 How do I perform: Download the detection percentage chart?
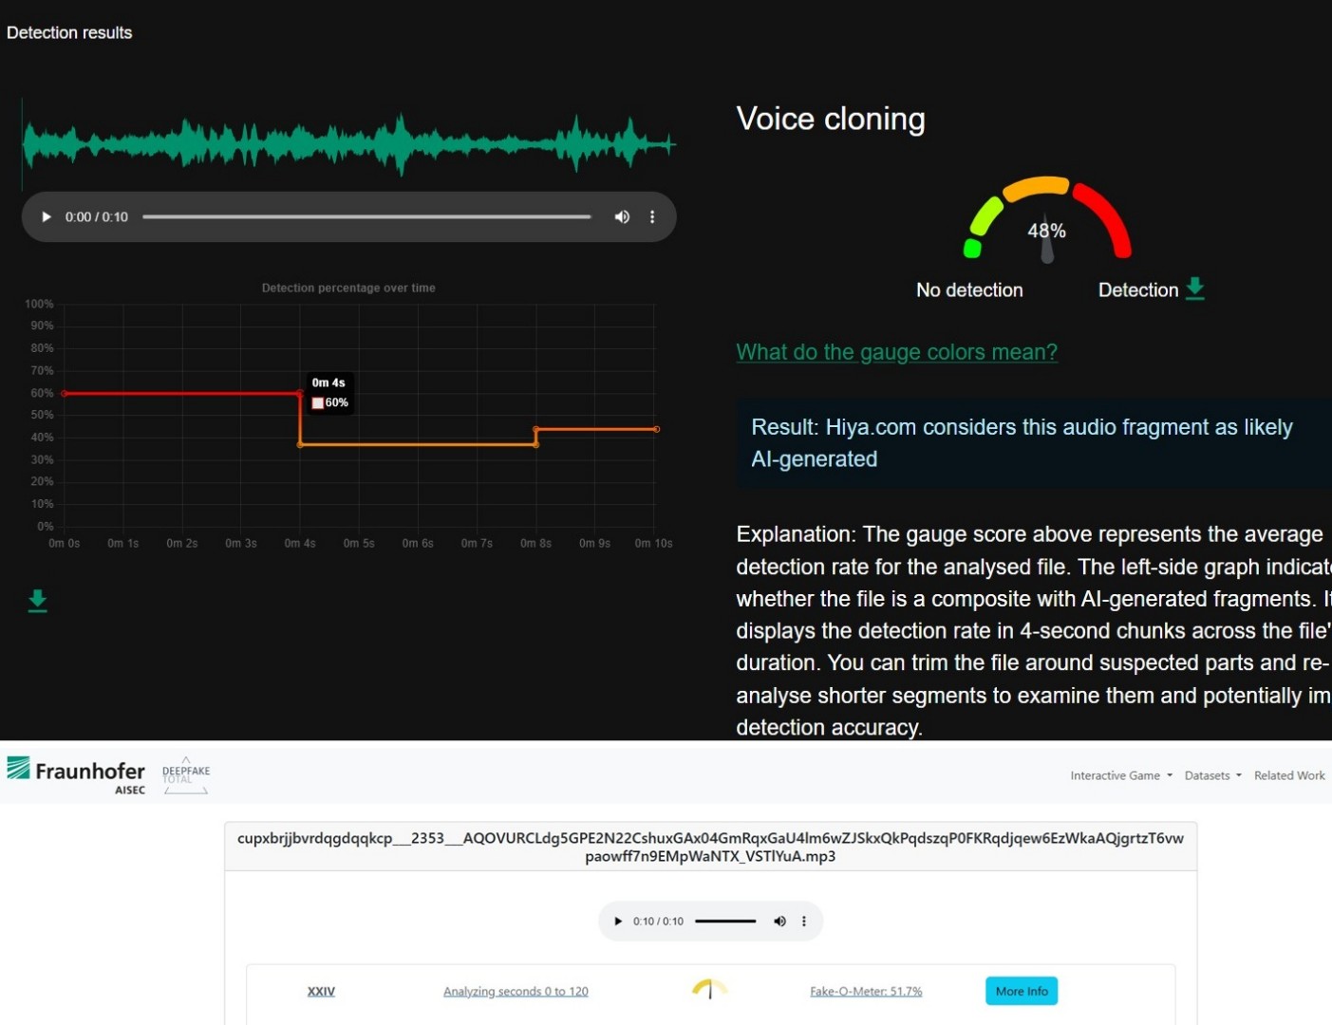[x=37, y=601]
